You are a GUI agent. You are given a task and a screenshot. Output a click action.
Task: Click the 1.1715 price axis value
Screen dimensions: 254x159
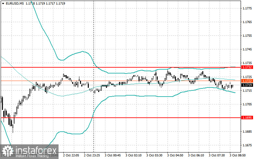coord(247,90)
